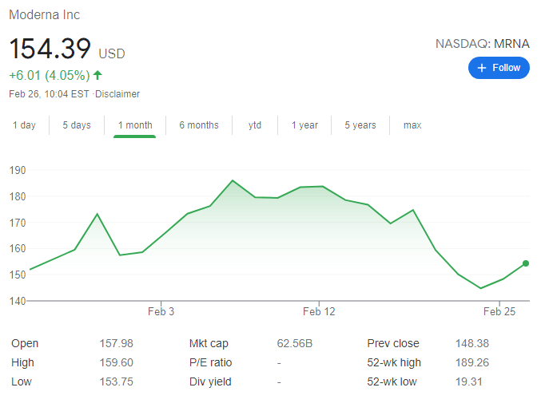
Task: Click the P/E ratio label
Action: point(210,362)
